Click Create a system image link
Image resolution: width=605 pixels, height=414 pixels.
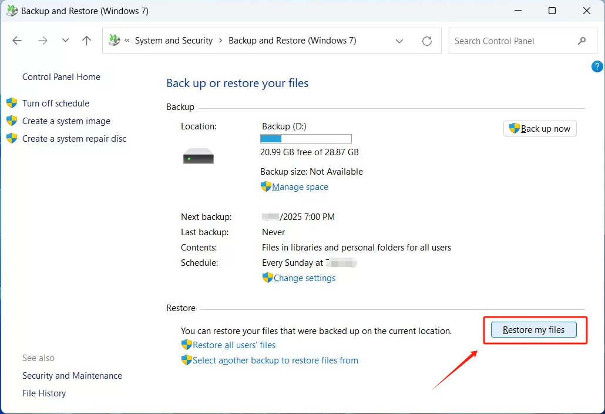click(x=66, y=121)
